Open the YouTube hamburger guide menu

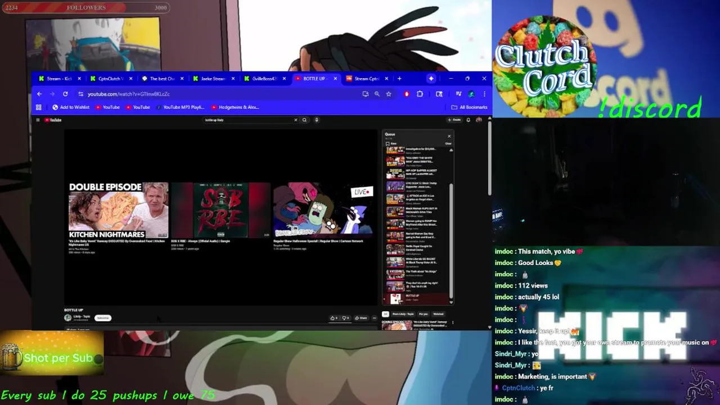pyautogui.click(x=38, y=120)
